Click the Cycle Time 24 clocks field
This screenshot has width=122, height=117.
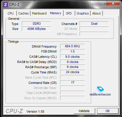point(72,72)
